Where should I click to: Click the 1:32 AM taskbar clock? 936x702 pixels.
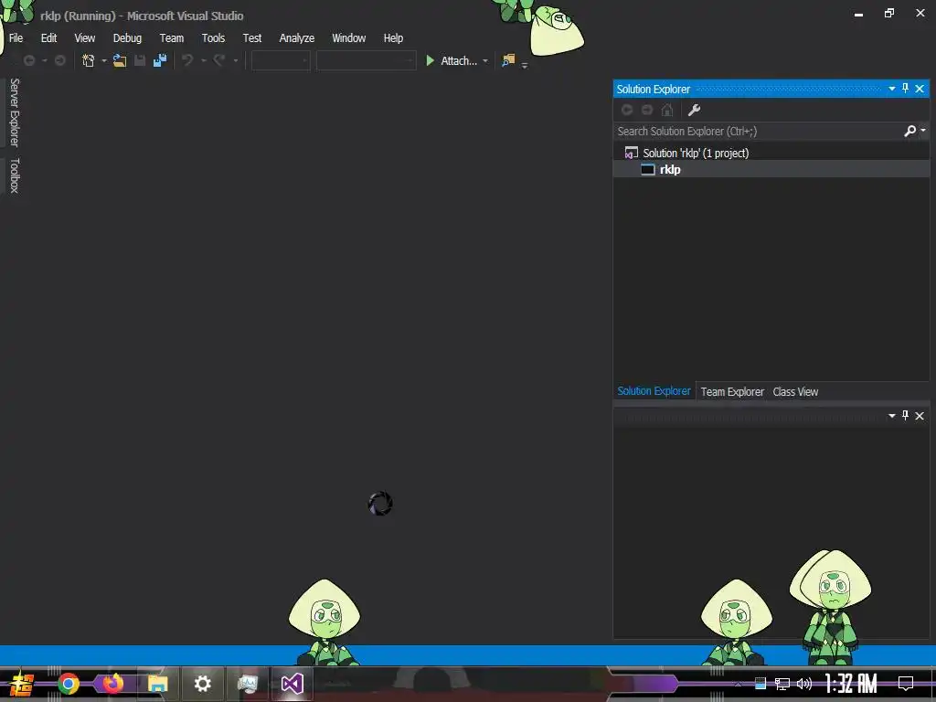tap(851, 684)
